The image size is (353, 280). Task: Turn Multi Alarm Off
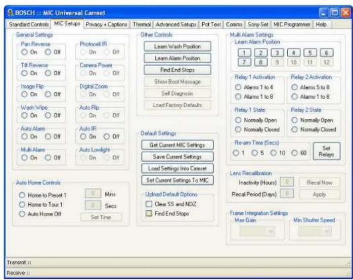point(48,158)
